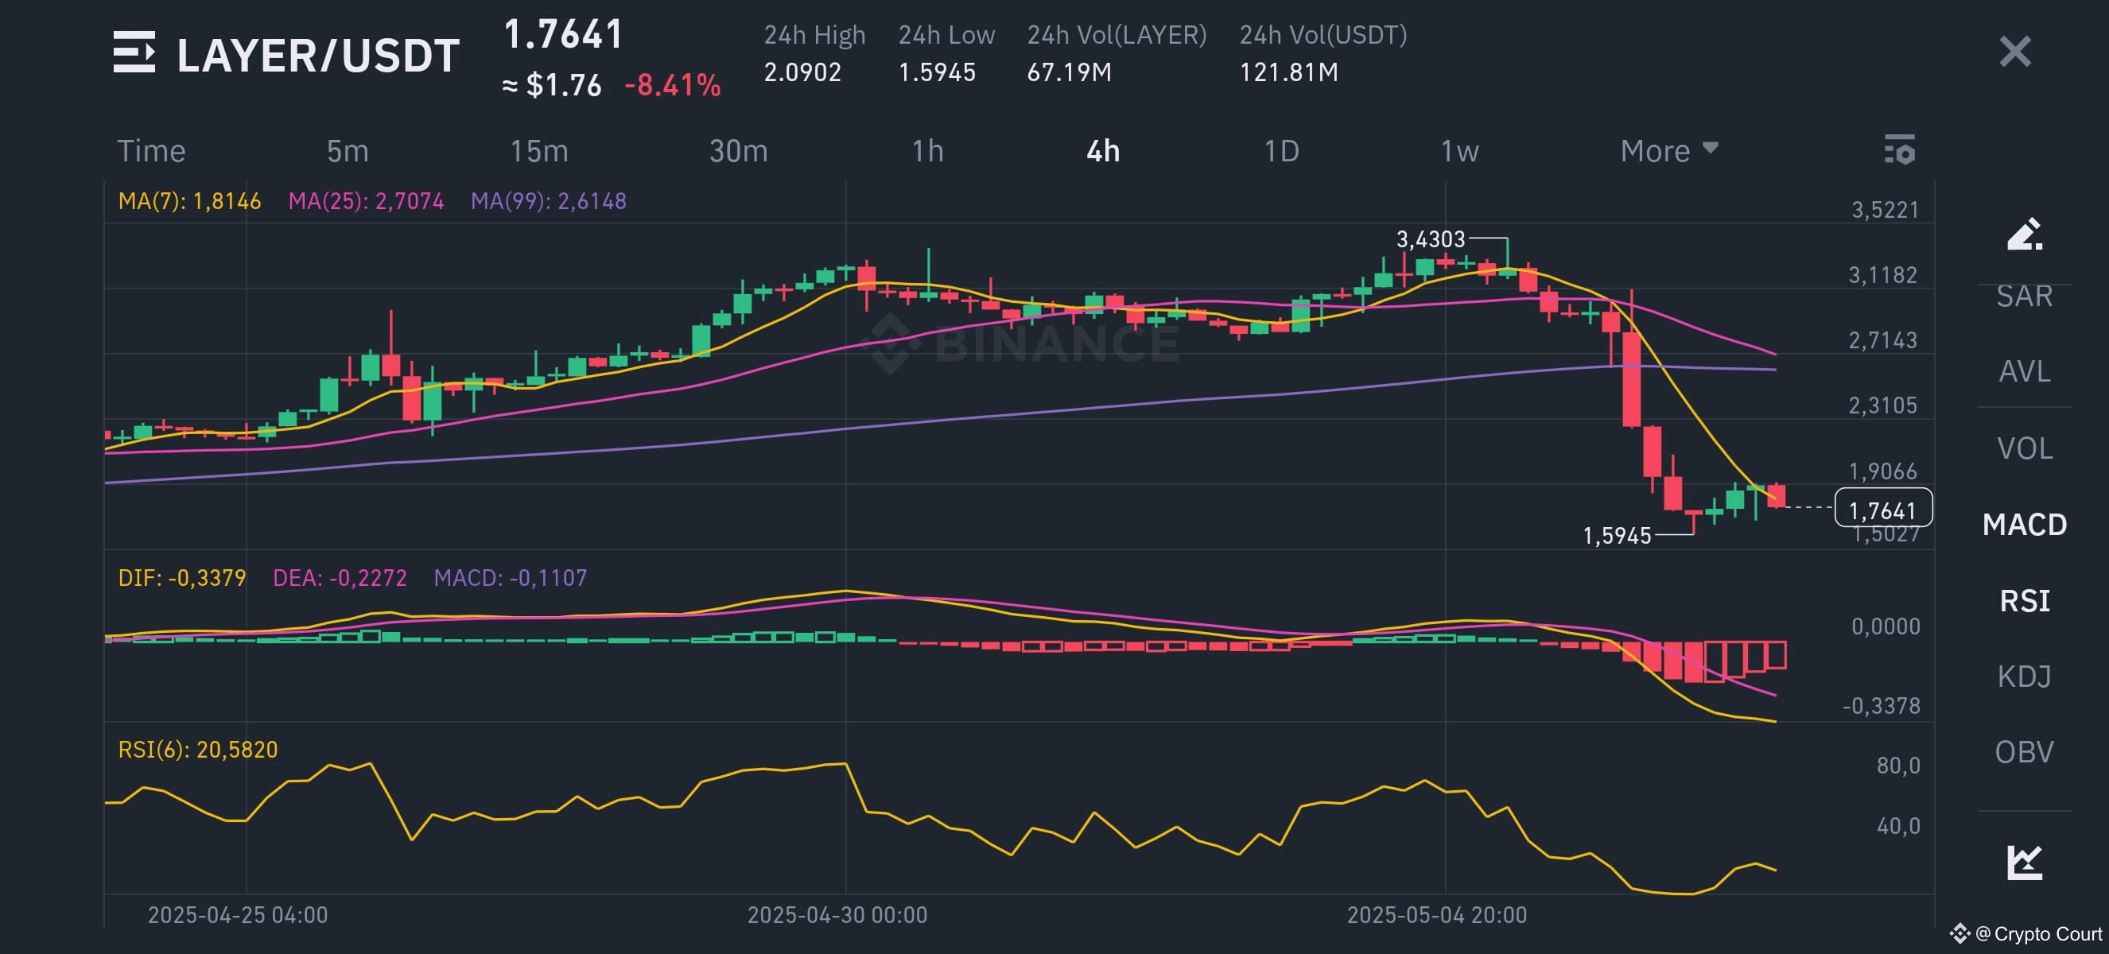
Task: Toggle the KDJ indicator
Action: 2024,677
